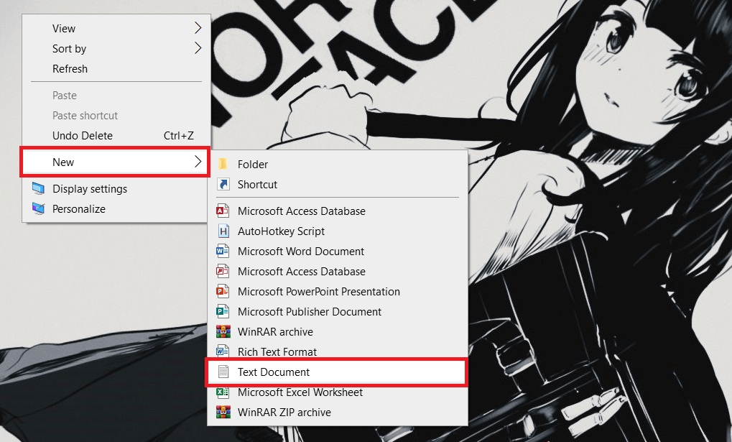The height and width of the screenshot is (442, 732).
Task: Click the PowerPoint Presentation icon
Action: point(223,292)
